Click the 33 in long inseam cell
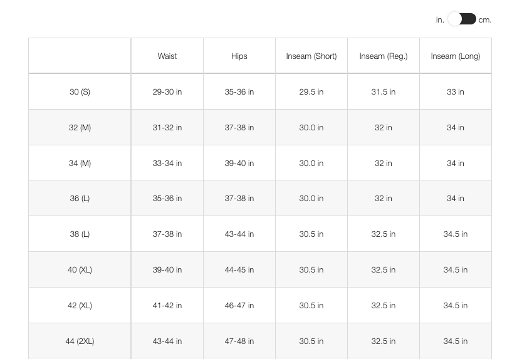The height and width of the screenshot is (359, 522). (x=456, y=91)
